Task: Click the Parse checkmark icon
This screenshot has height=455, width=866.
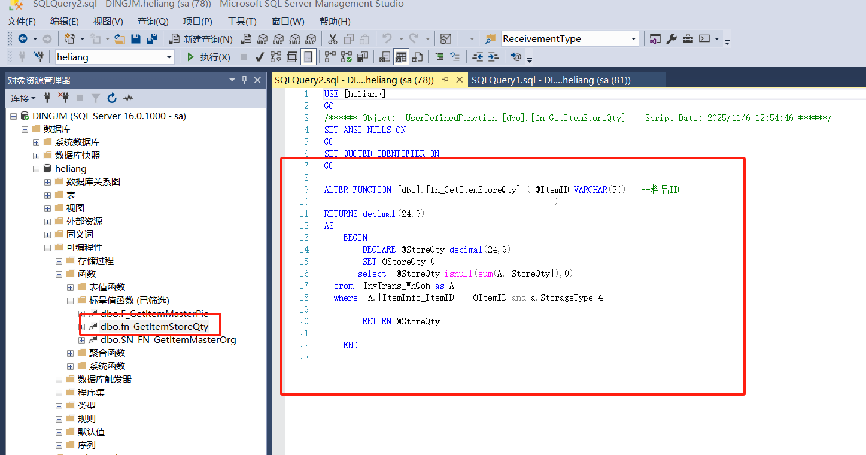Action: click(x=259, y=57)
